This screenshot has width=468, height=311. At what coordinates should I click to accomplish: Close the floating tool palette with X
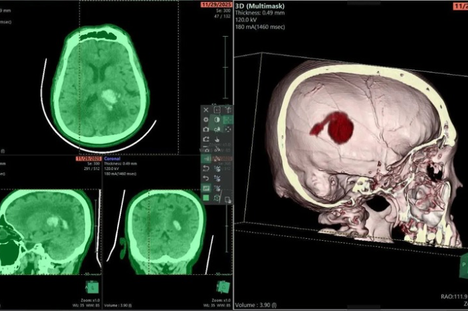pos(206,110)
